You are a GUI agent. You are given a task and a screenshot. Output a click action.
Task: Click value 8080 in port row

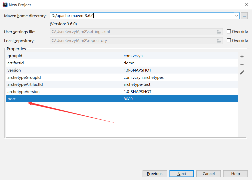[128, 99]
